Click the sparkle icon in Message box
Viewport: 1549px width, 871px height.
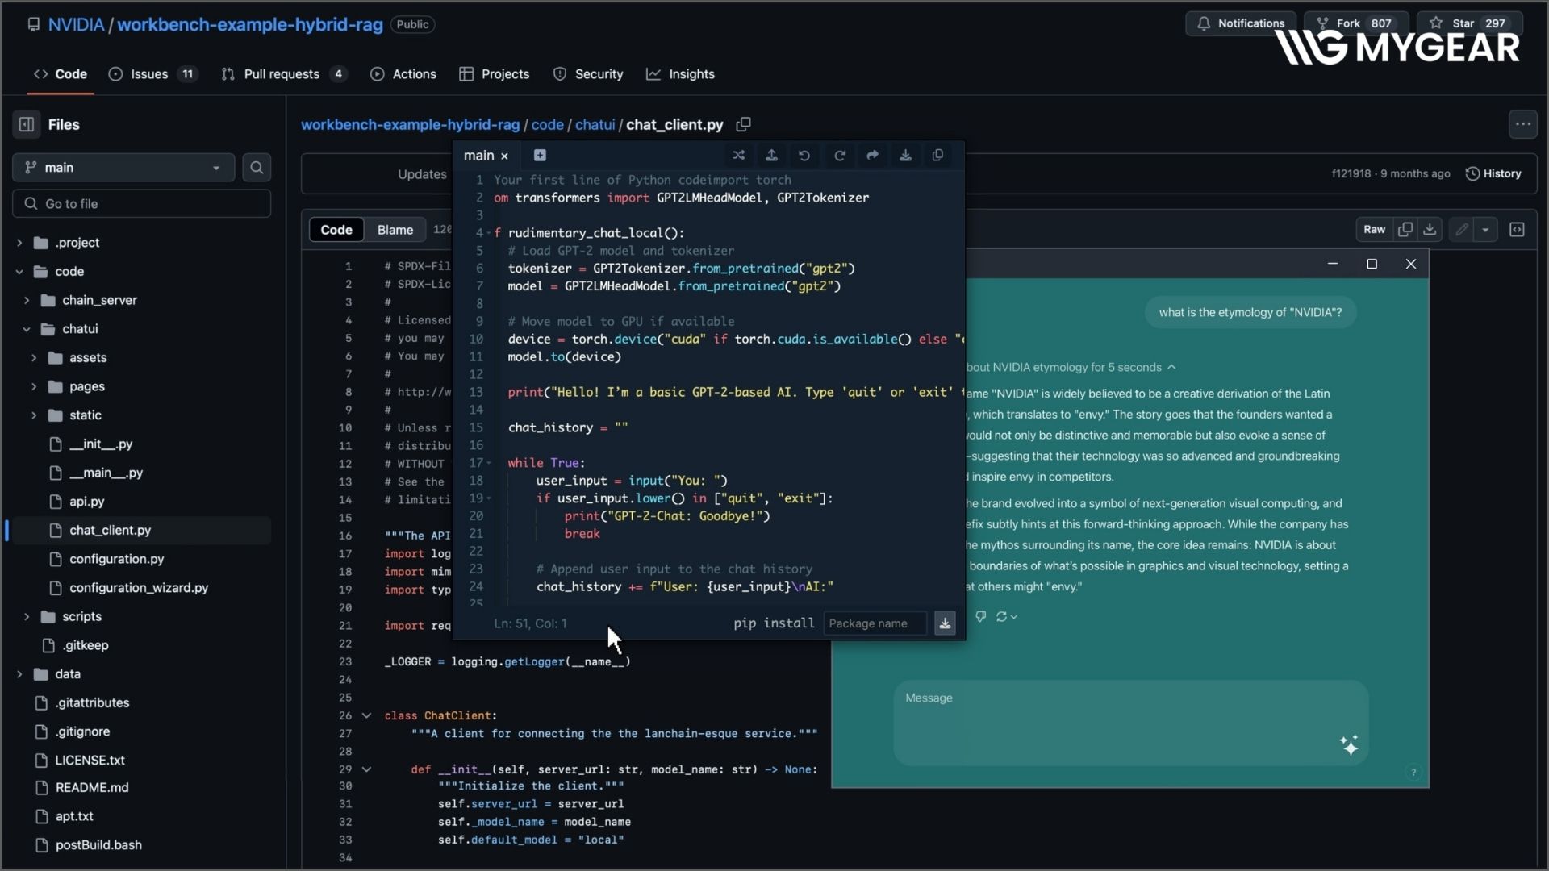pyautogui.click(x=1349, y=745)
